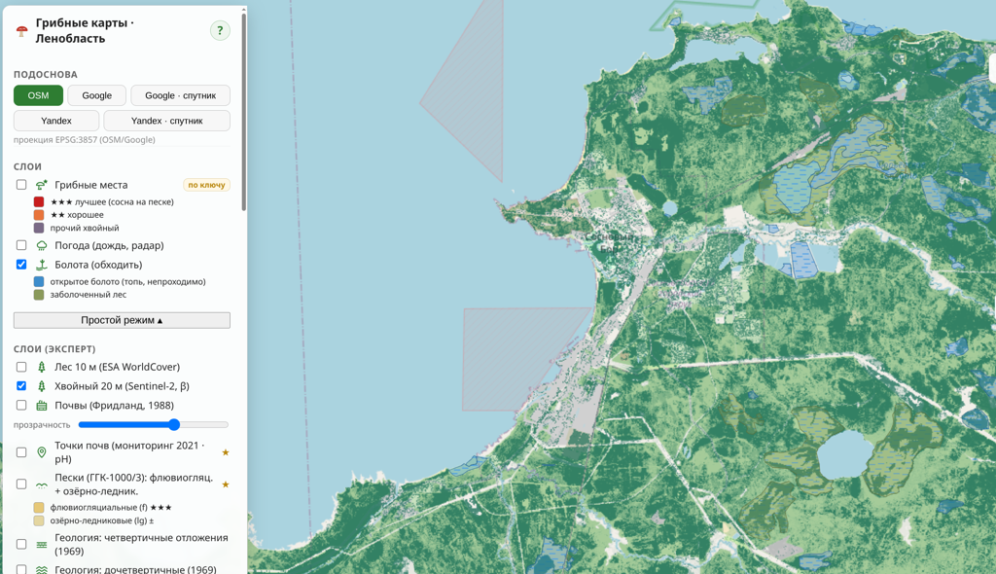996x574 pixels.
Task: Click the четвертичные отложения geology icon
Action: click(x=41, y=544)
